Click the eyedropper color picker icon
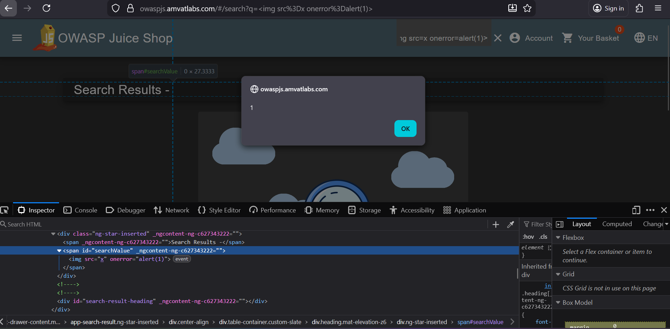The height and width of the screenshot is (329, 670). tap(510, 224)
